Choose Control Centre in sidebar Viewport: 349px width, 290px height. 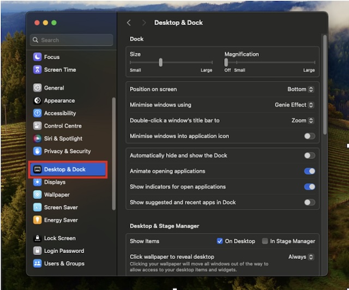click(x=63, y=126)
